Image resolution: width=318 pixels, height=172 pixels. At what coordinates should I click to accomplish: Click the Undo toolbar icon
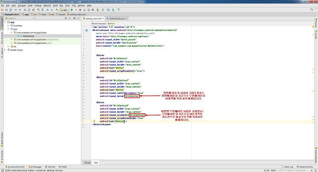(x=16, y=10)
